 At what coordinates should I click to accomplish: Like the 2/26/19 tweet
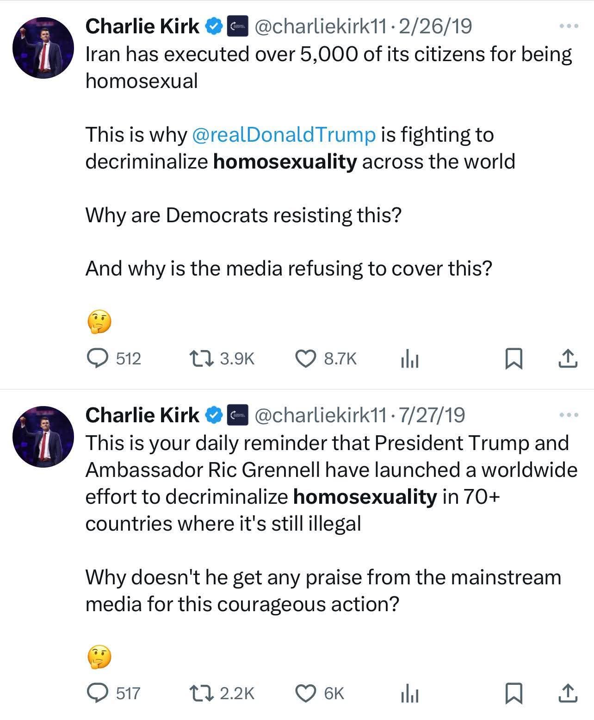[x=306, y=358]
